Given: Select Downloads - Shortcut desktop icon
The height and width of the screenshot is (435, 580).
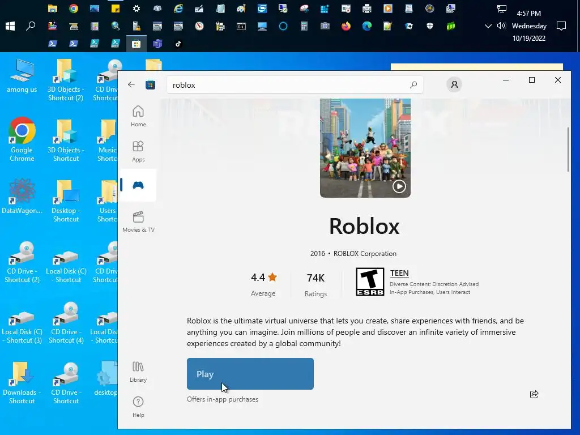Looking at the screenshot, I should point(22,383).
